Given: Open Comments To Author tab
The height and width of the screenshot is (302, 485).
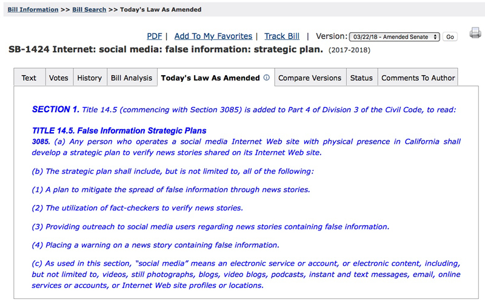Looking at the screenshot, I should [418, 78].
